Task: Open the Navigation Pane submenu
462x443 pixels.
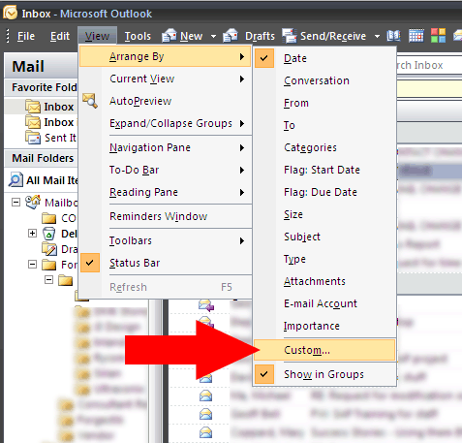Action: coord(166,147)
